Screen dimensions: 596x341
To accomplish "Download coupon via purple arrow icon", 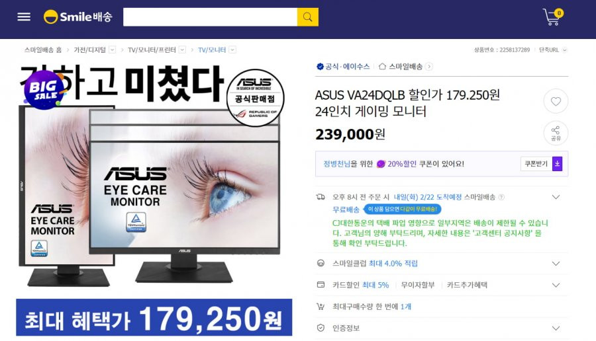I will (x=557, y=164).
